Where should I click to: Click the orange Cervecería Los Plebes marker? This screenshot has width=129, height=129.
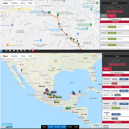click(7, 45)
